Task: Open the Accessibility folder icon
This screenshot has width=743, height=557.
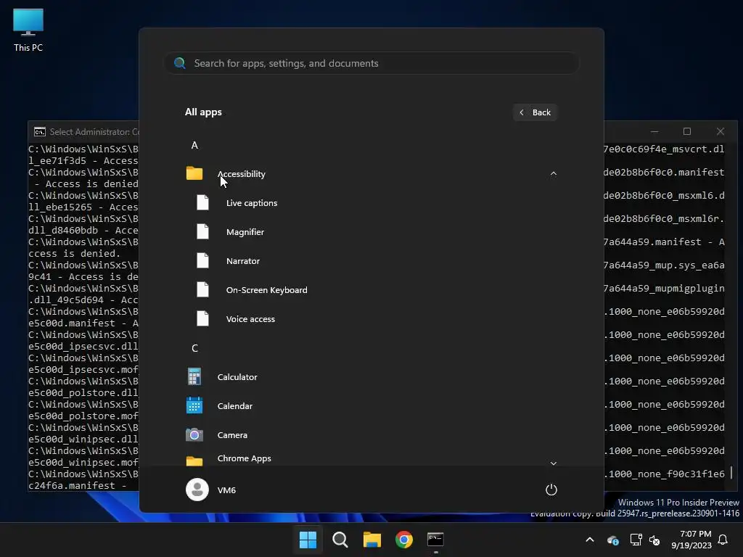Action: coord(194,173)
